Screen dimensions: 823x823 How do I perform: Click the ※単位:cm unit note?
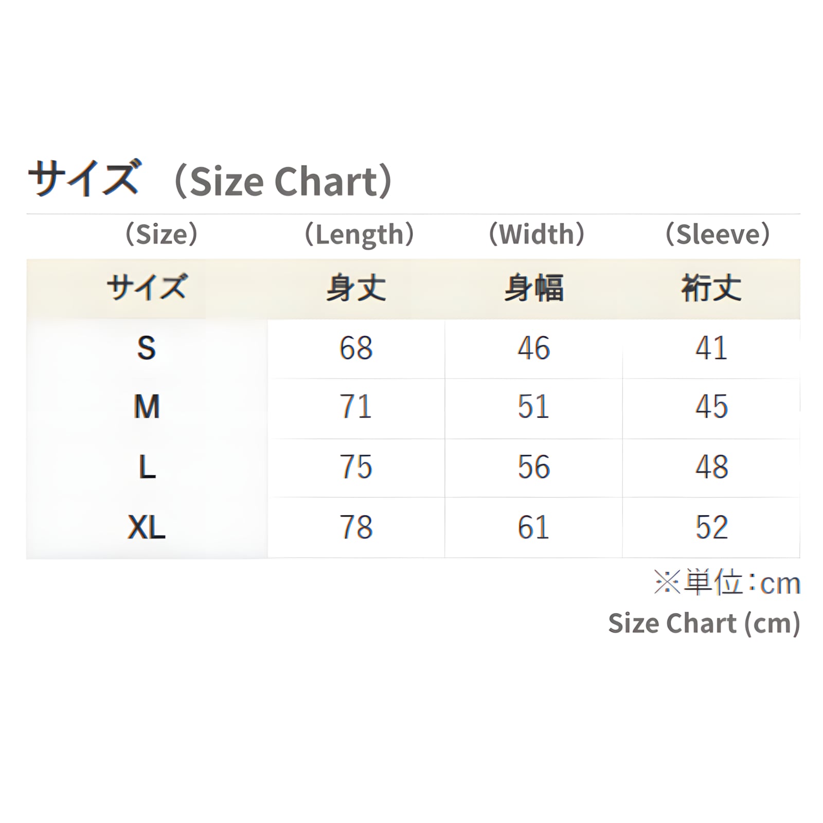coord(727,583)
